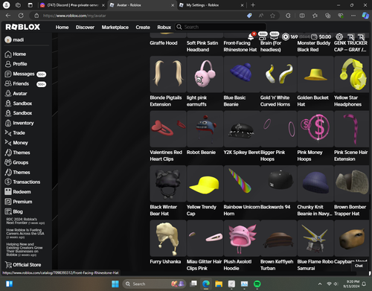This screenshot has width=372, height=291.
Task: Refresh the page in the browser
Action: tap(21, 16)
